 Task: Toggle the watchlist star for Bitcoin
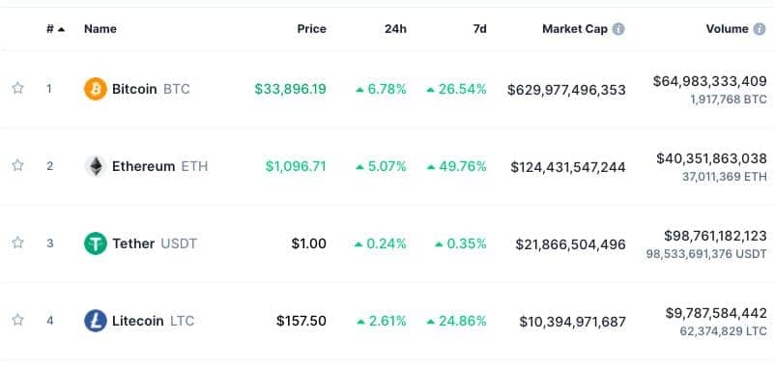pos(17,88)
